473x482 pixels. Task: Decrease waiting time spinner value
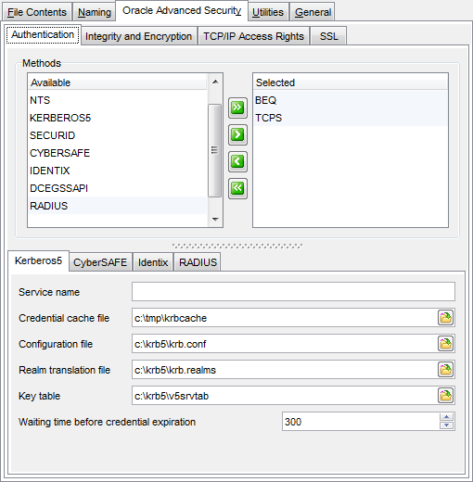[x=446, y=425]
